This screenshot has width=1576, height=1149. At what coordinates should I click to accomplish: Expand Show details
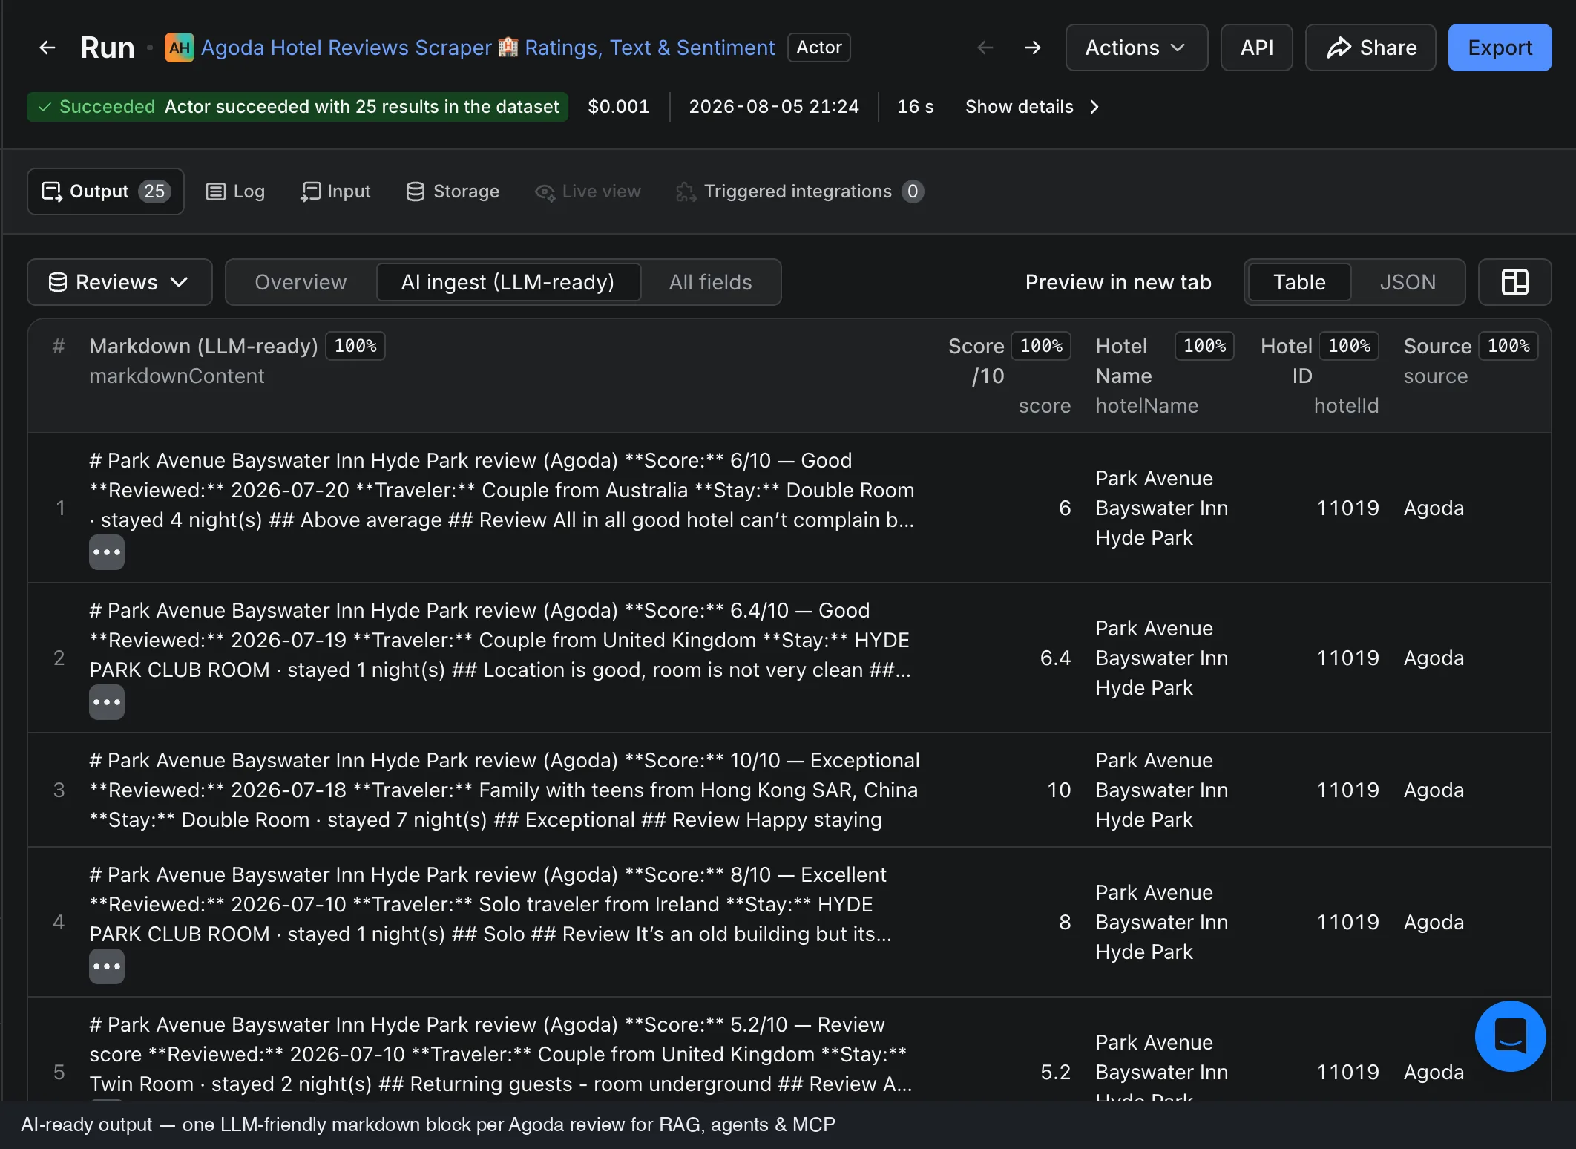tap(1031, 107)
